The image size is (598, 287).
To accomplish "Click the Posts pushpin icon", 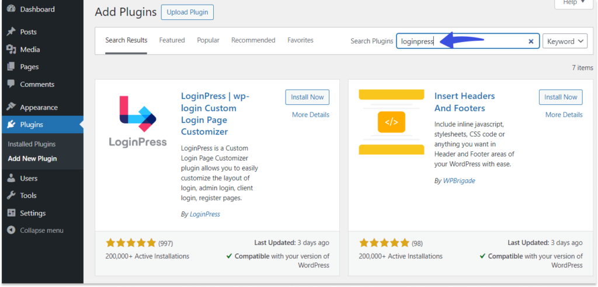I will coord(11,32).
